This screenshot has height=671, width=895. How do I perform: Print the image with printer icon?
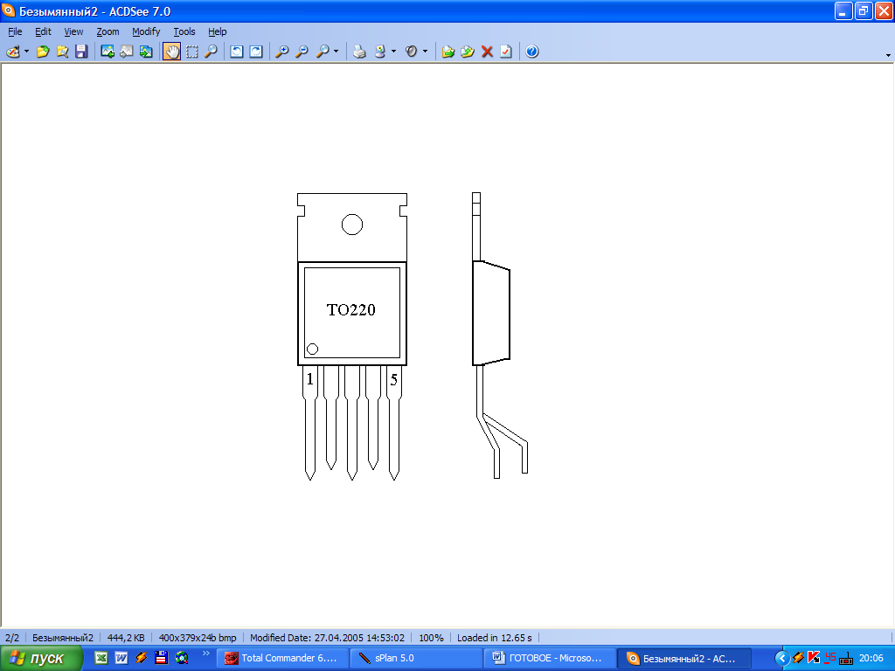(x=359, y=52)
